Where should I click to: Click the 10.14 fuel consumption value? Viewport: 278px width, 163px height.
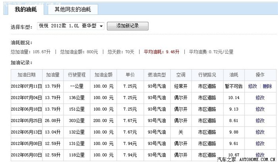234,98
